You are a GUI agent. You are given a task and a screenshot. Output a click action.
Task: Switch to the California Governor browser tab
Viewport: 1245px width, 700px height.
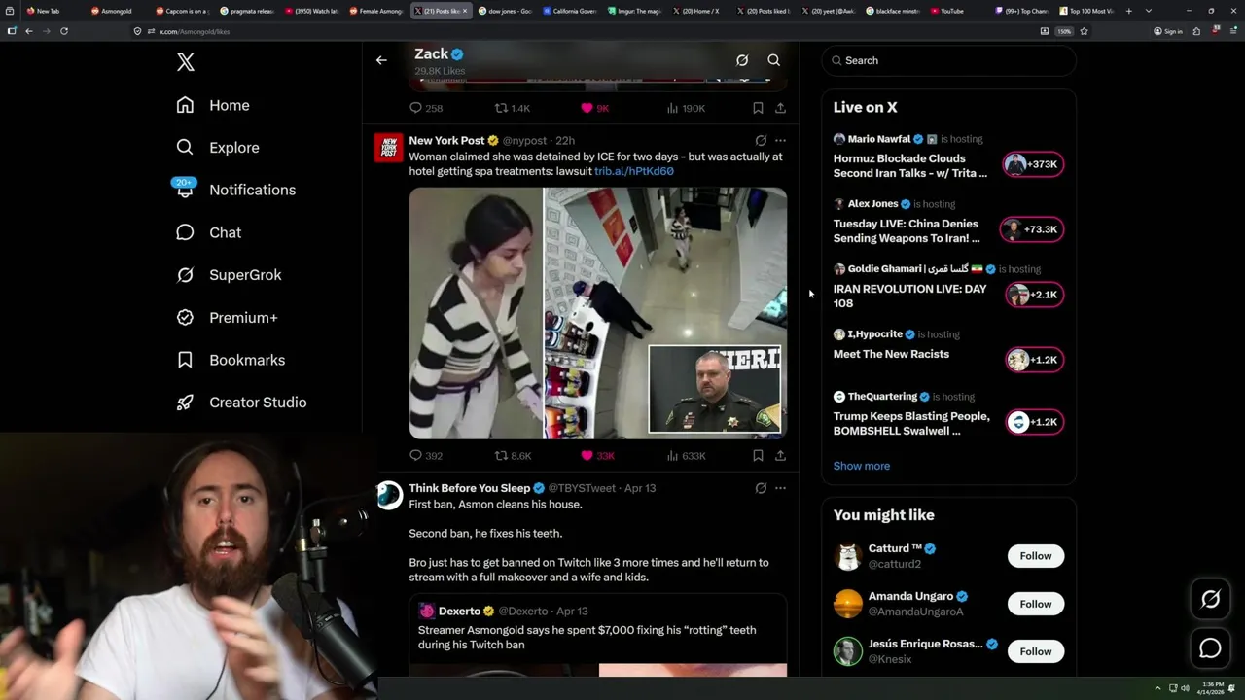569,11
